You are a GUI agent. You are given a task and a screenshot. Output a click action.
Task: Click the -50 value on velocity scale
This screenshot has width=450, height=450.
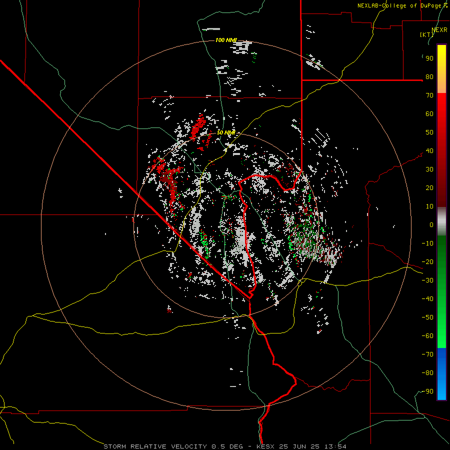[427, 317]
